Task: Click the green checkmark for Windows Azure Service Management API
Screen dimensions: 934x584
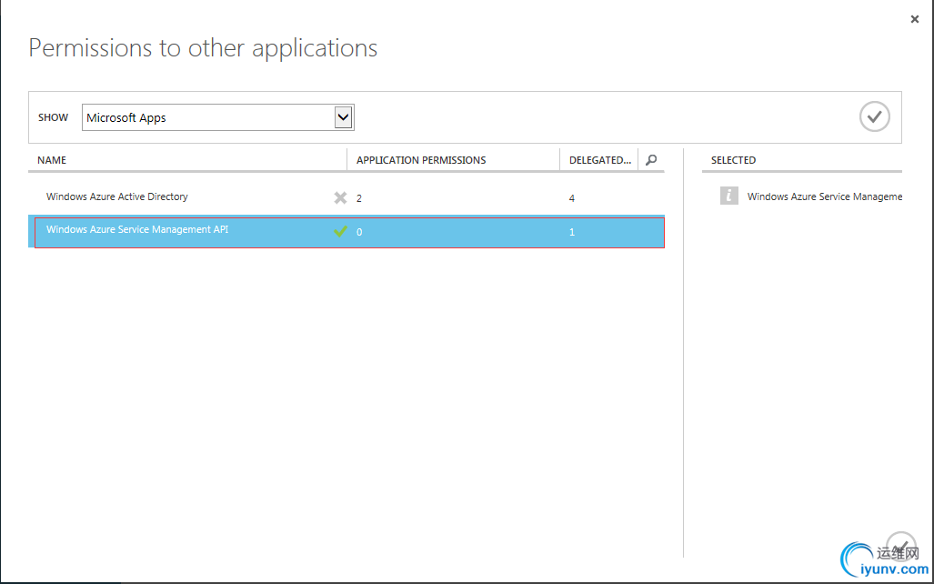Action: (340, 231)
